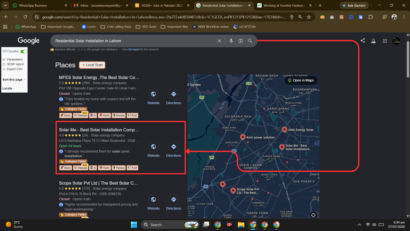Click the Post button under Solar Me

pyautogui.click(x=132, y=168)
